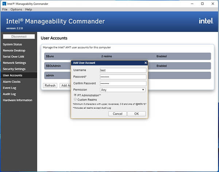
Task: Click the Disconnect button
Action: pos(19,37)
